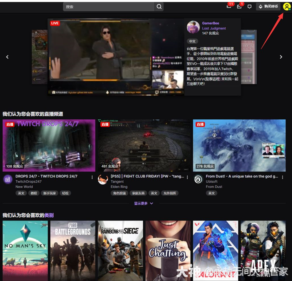Image resolution: width=292 pixels, height=281 pixels.
Task: Open From Dust category text link
Action: (x=214, y=187)
